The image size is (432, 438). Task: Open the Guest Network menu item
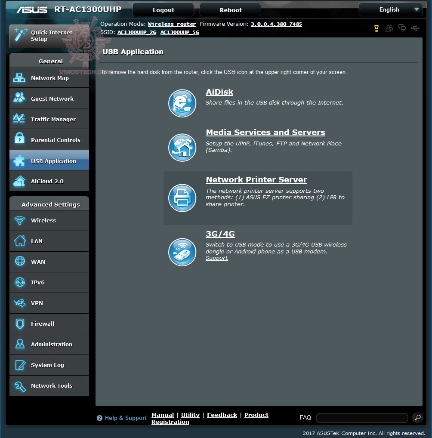coord(49,99)
